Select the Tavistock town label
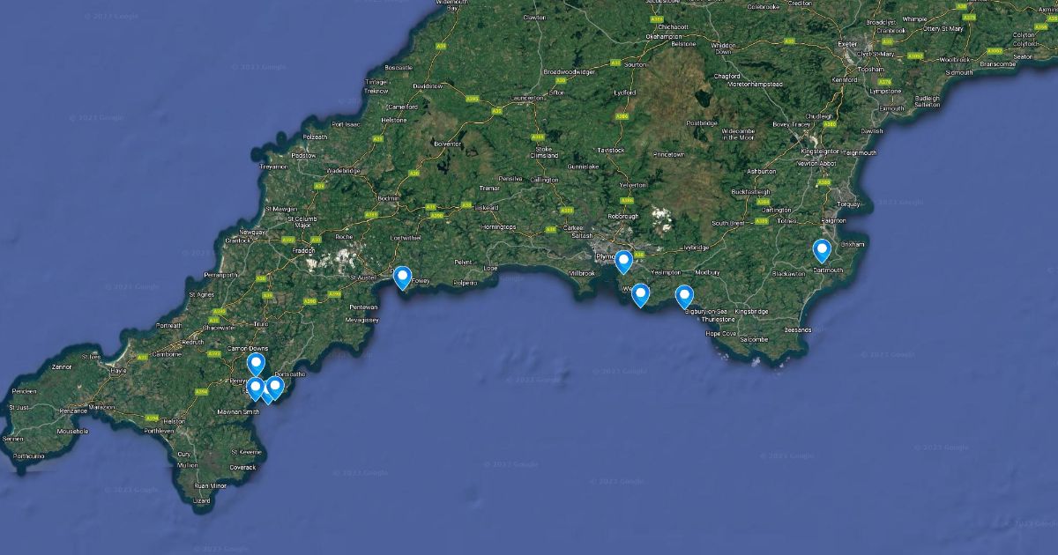The height and width of the screenshot is (555, 1058). tap(610, 151)
